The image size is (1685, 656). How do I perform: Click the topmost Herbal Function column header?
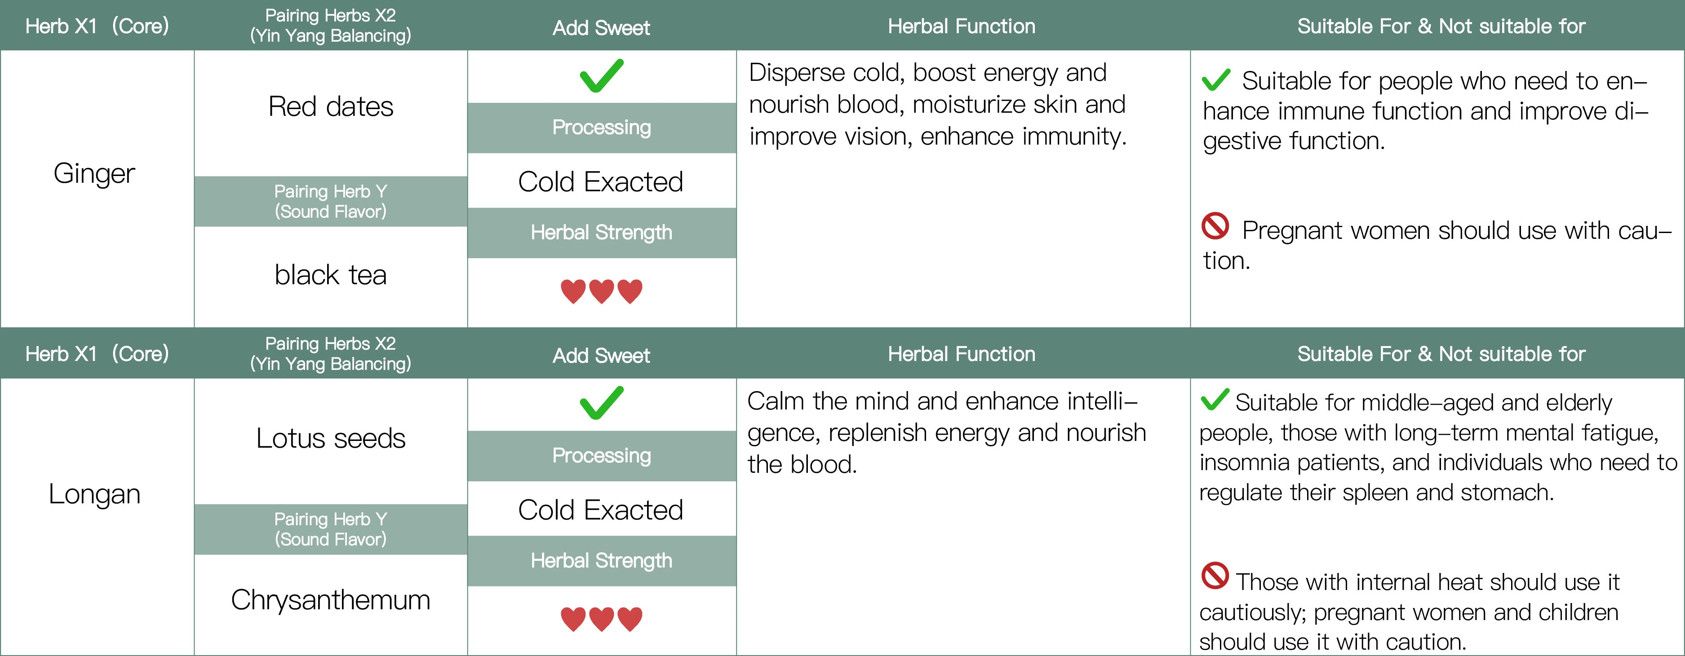point(962,26)
